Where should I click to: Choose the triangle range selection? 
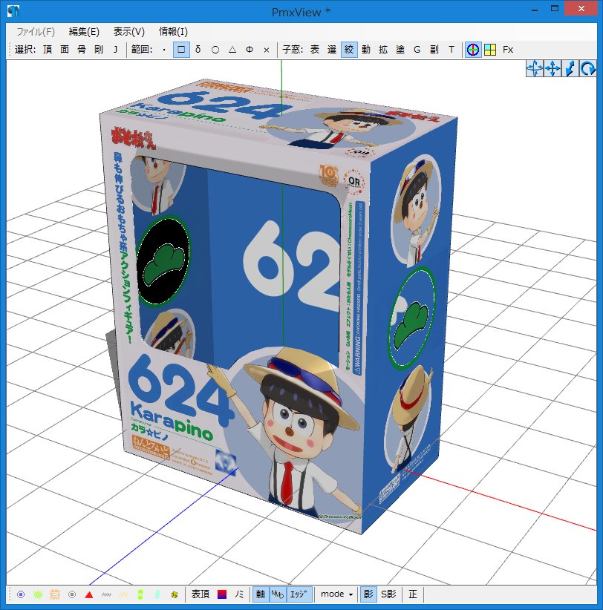pos(232,50)
